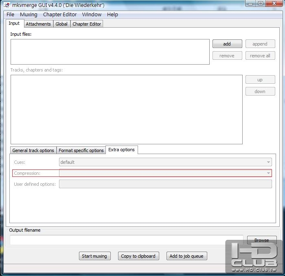
Task: Open the Window menu
Action: [x=92, y=15]
